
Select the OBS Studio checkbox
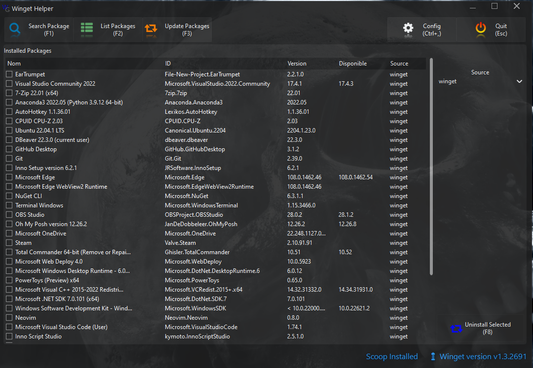(9, 215)
